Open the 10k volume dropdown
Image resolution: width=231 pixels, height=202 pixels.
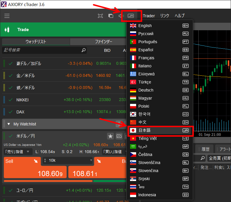[x=67, y=160]
